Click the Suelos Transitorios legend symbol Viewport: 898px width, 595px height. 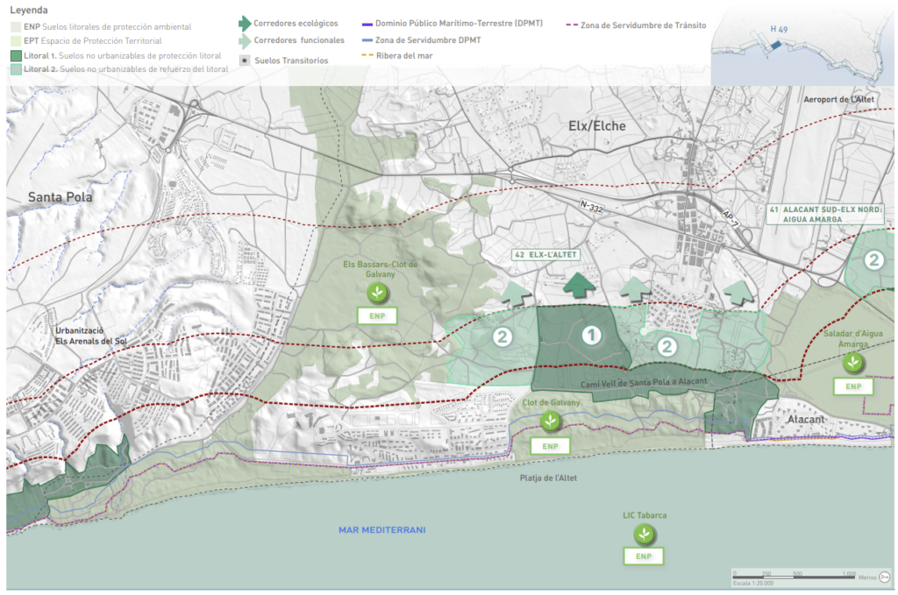click(245, 60)
